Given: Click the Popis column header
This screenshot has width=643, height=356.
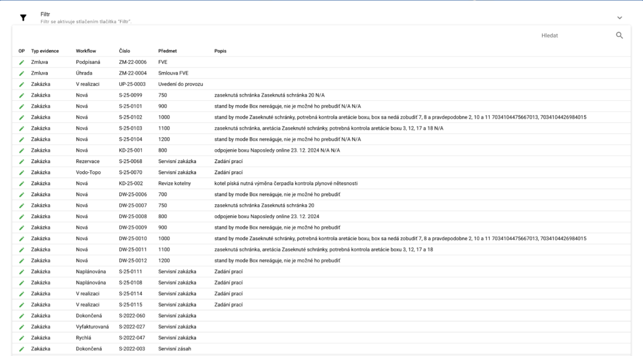Looking at the screenshot, I should [x=220, y=51].
